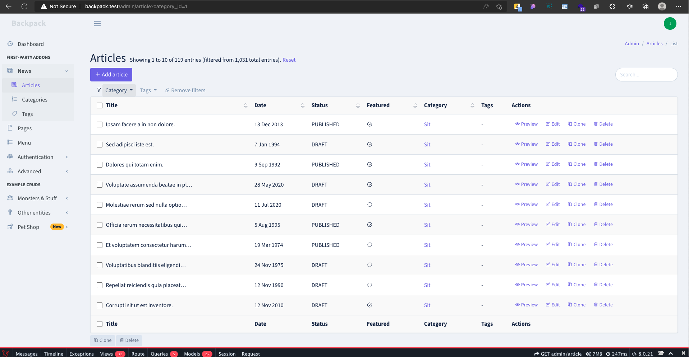Open the Category filter dropdown

point(119,90)
